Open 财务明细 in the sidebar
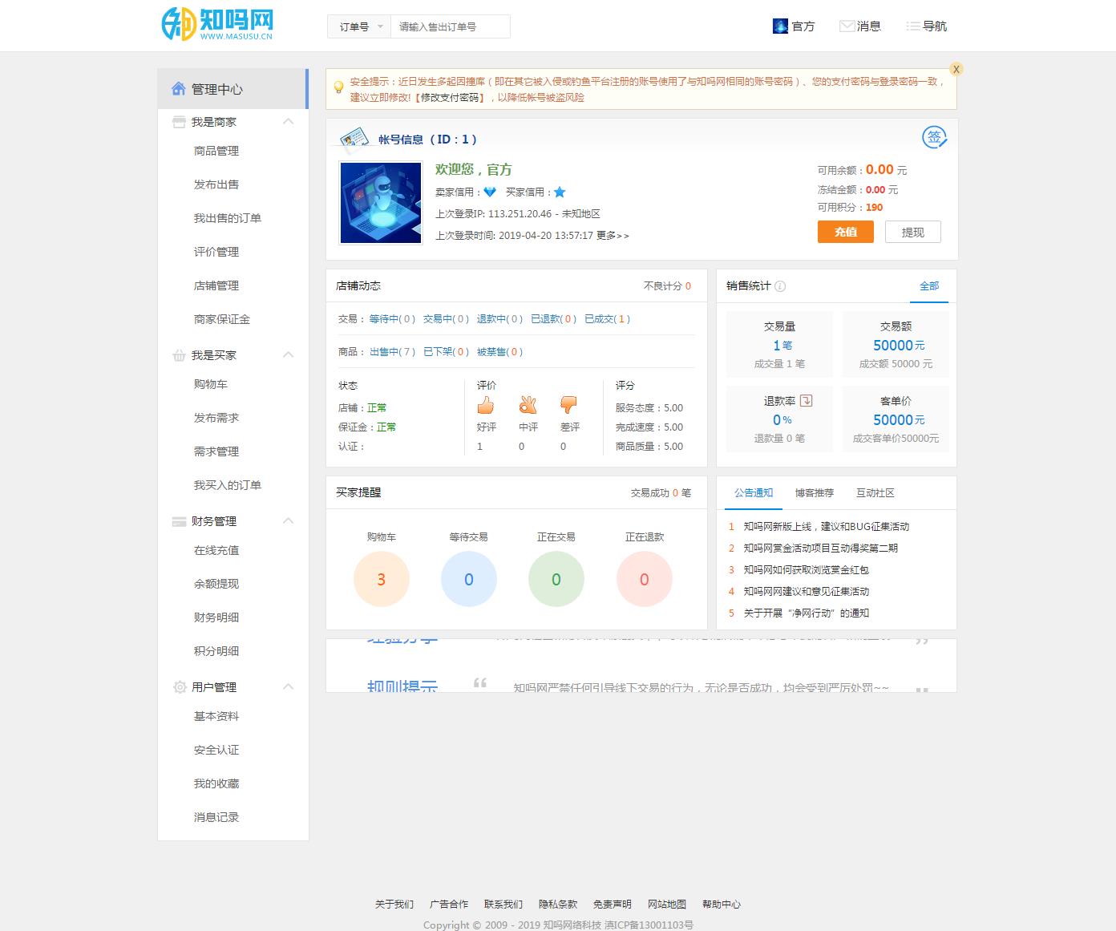The height and width of the screenshot is (931, 1116). tap(216, 617)
